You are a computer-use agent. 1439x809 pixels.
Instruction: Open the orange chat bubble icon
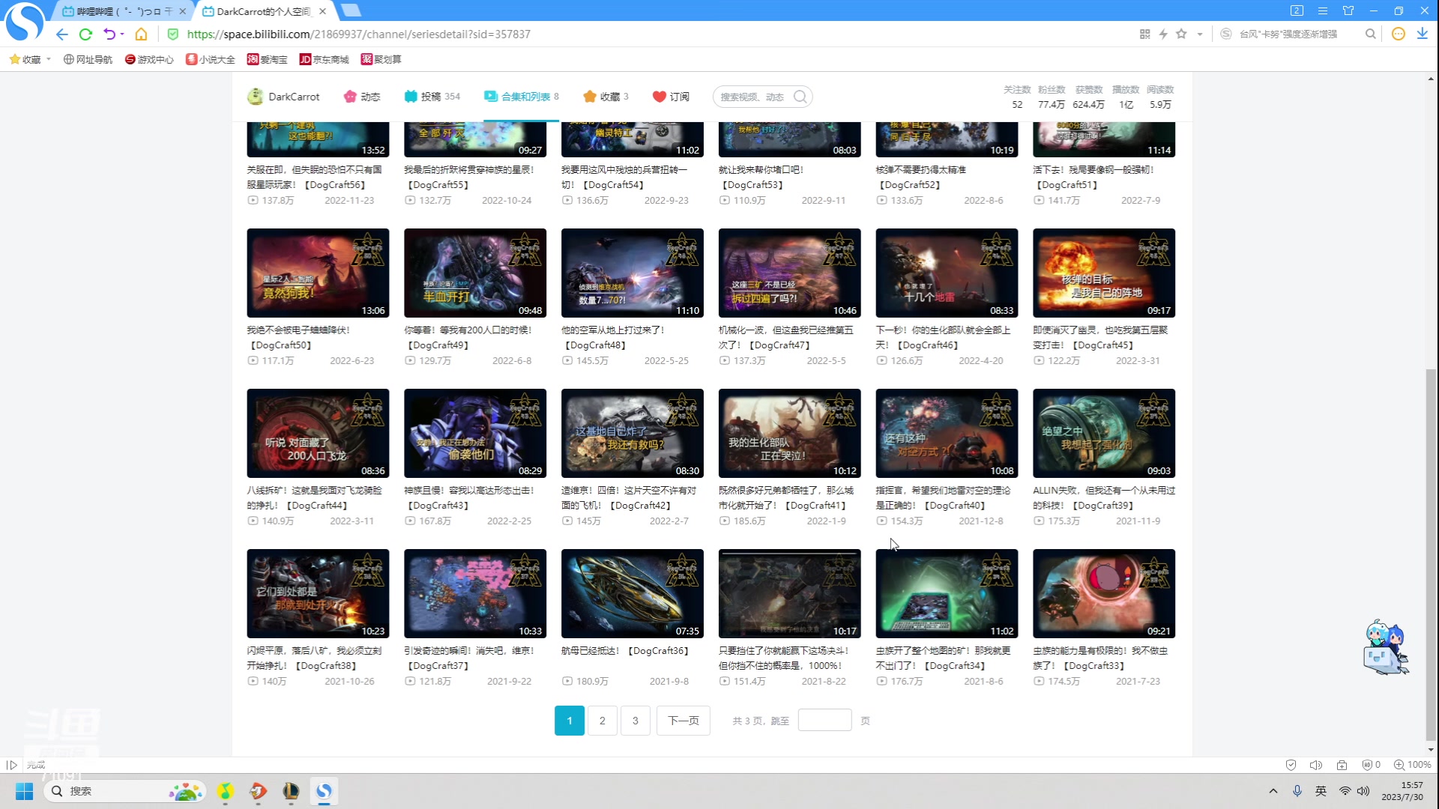(x=1399, y=34)
